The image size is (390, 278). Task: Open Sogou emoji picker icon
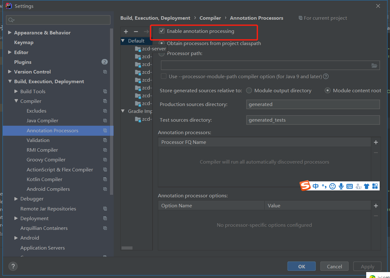[332, 186]
